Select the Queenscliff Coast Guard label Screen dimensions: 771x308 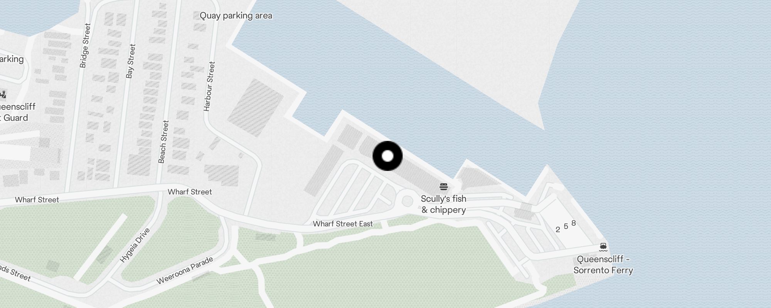point(15,112)
